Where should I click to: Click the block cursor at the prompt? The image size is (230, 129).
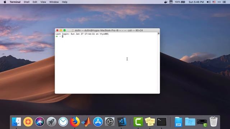click(63, 36)
